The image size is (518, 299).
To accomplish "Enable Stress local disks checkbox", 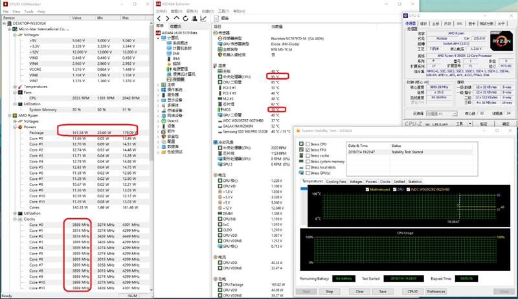I will coord(308,167).
